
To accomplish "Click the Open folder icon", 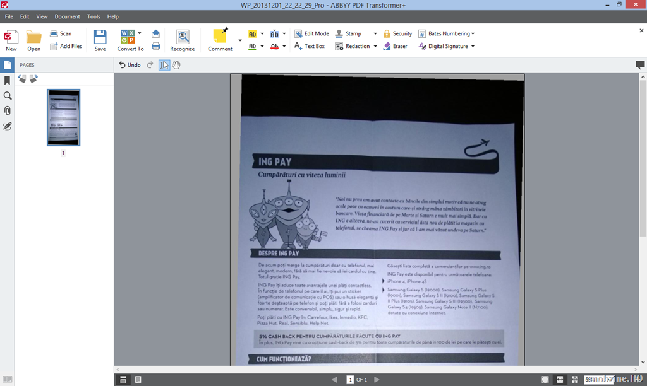I will [34, 40].
